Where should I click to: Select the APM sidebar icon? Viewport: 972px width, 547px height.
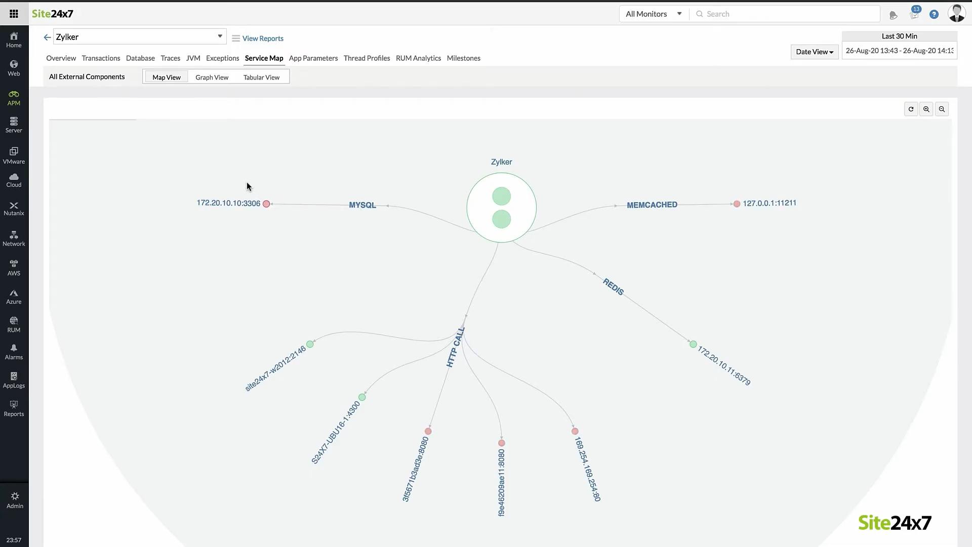pyautogui.click(x=14, y=98)
